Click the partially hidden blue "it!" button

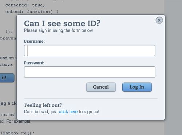[7, 78]
